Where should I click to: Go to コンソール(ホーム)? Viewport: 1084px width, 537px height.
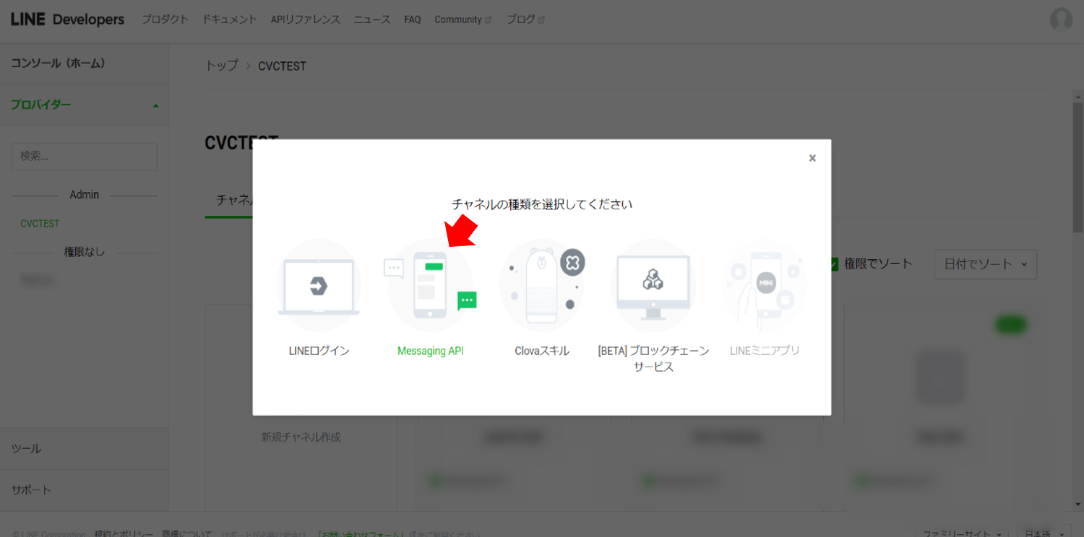85,64
